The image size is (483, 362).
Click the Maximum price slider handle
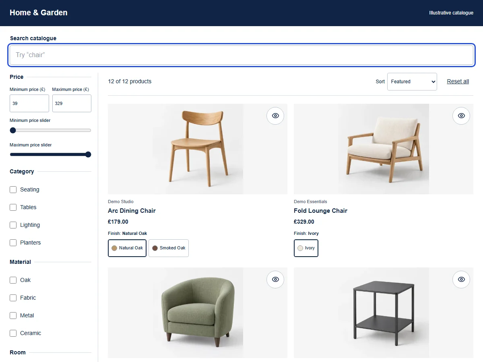(x=88, y=154)
